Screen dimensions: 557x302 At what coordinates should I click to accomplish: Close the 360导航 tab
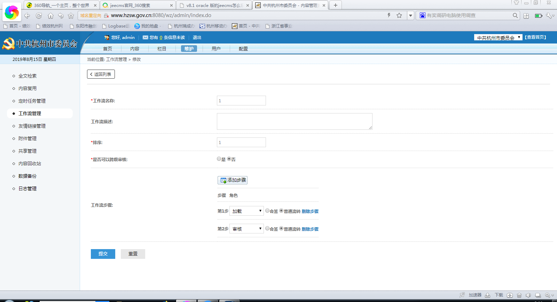click(x=95, y=5)
